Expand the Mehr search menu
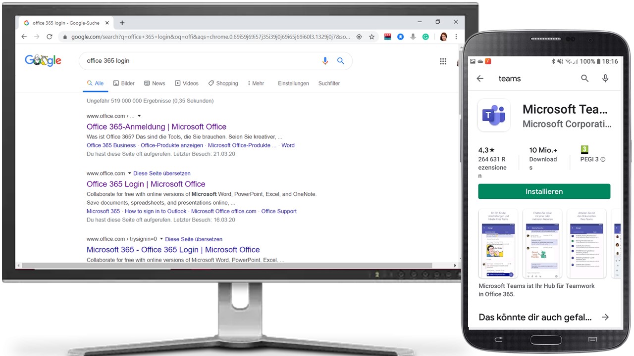The image size is (634, 356). tap(256, 84)
